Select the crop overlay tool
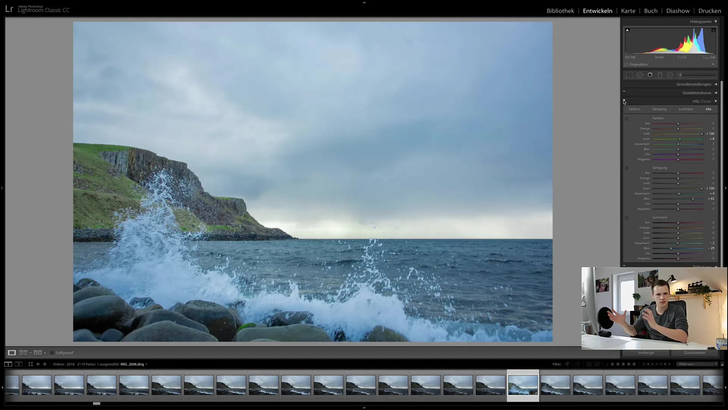This screenshot has width=728, height=410. 629,75
